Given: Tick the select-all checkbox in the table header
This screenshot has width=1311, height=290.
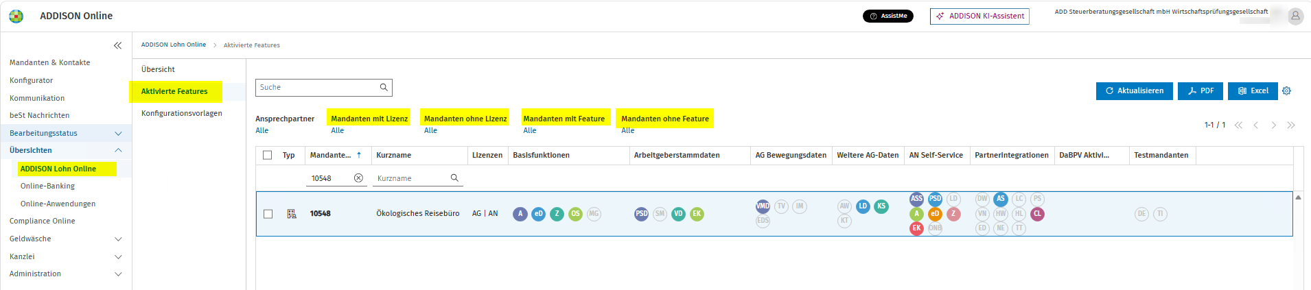Looking at the screenshot, I should point(268,155).
